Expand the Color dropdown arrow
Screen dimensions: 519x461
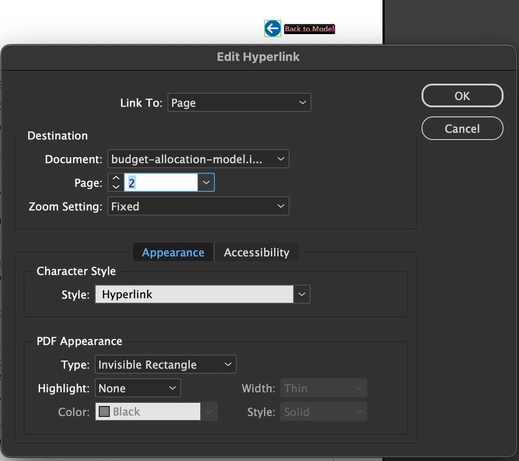click(x=209, y=411)
